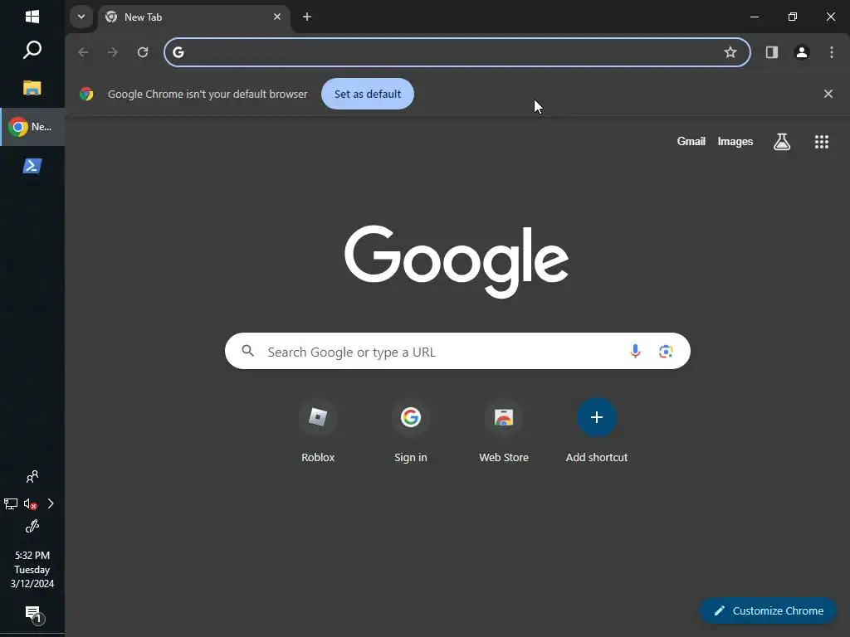Viewport: 850px width, 637px height.
Task: Click the browser Back arrow
Action: [x=83, y=52]
